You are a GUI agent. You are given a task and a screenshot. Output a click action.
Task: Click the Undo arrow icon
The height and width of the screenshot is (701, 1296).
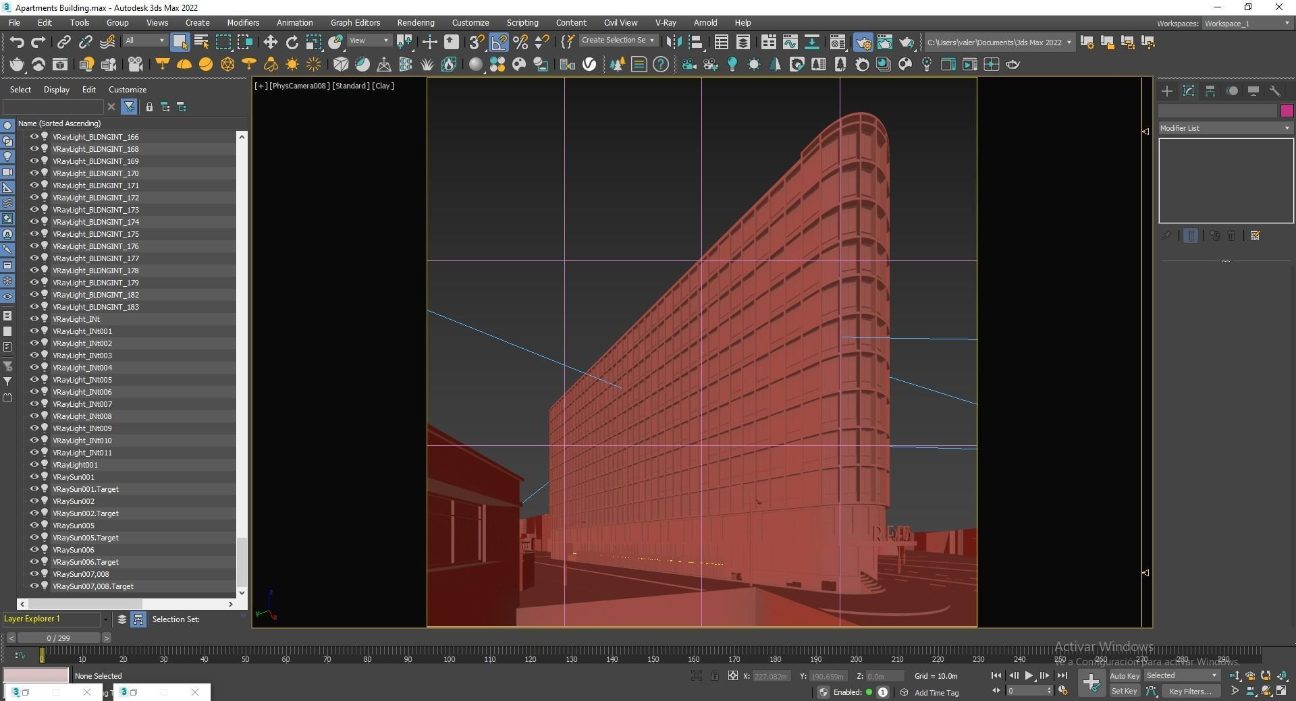17,42
